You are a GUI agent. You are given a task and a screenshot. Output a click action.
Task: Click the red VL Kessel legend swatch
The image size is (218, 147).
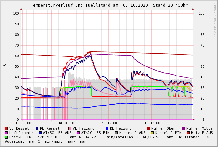coord(7,128)
